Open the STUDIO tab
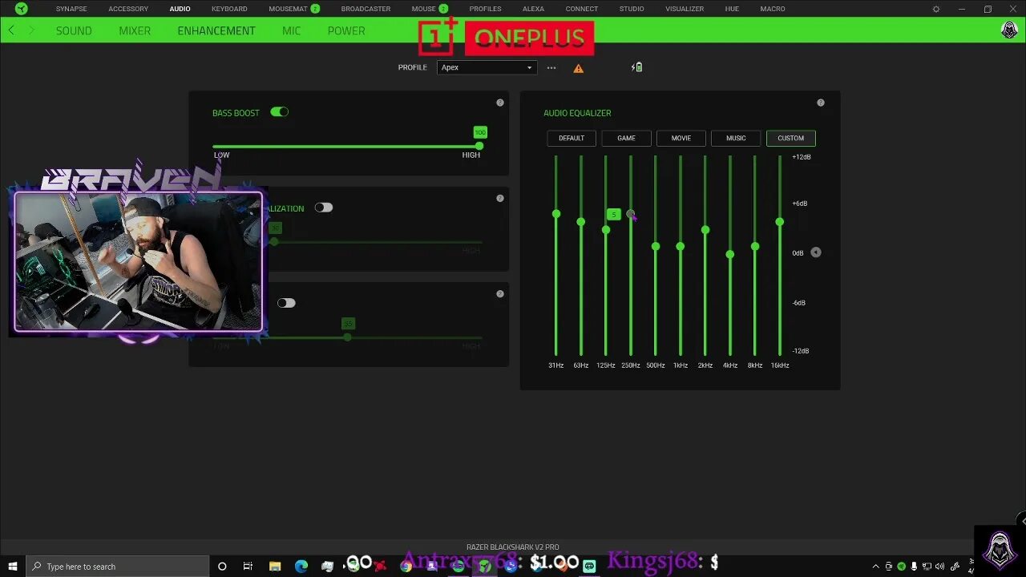The height and width of the screenshot is (577, 1026). tap(632, 9)
